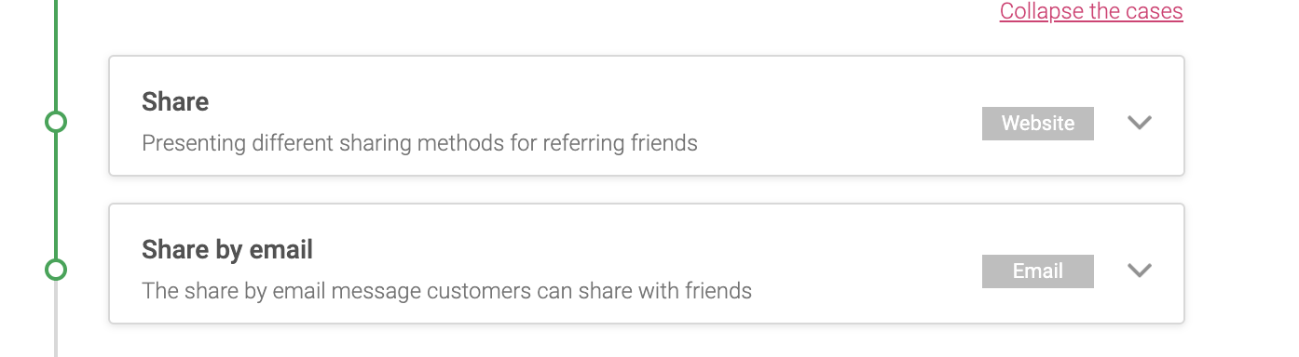Select the Share case card
The height and width of the screenshot is (357, 1299).
pyautogui.click(x=647, y=116)
